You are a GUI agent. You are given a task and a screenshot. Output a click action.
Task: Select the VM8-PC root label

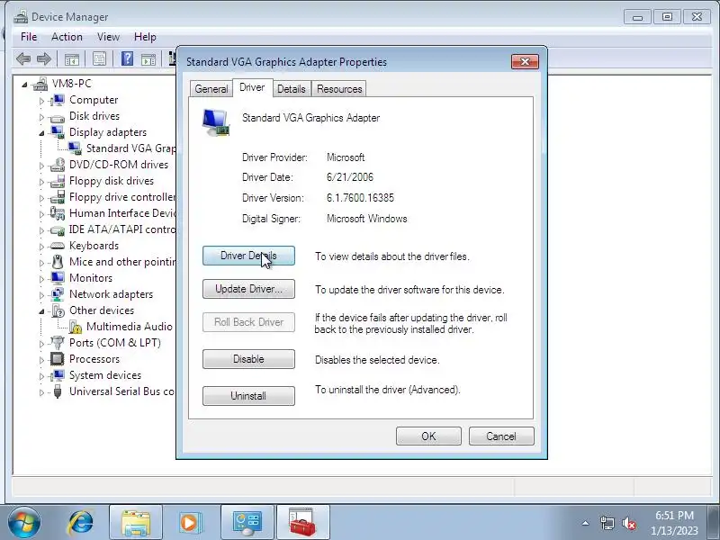[72, 84]
